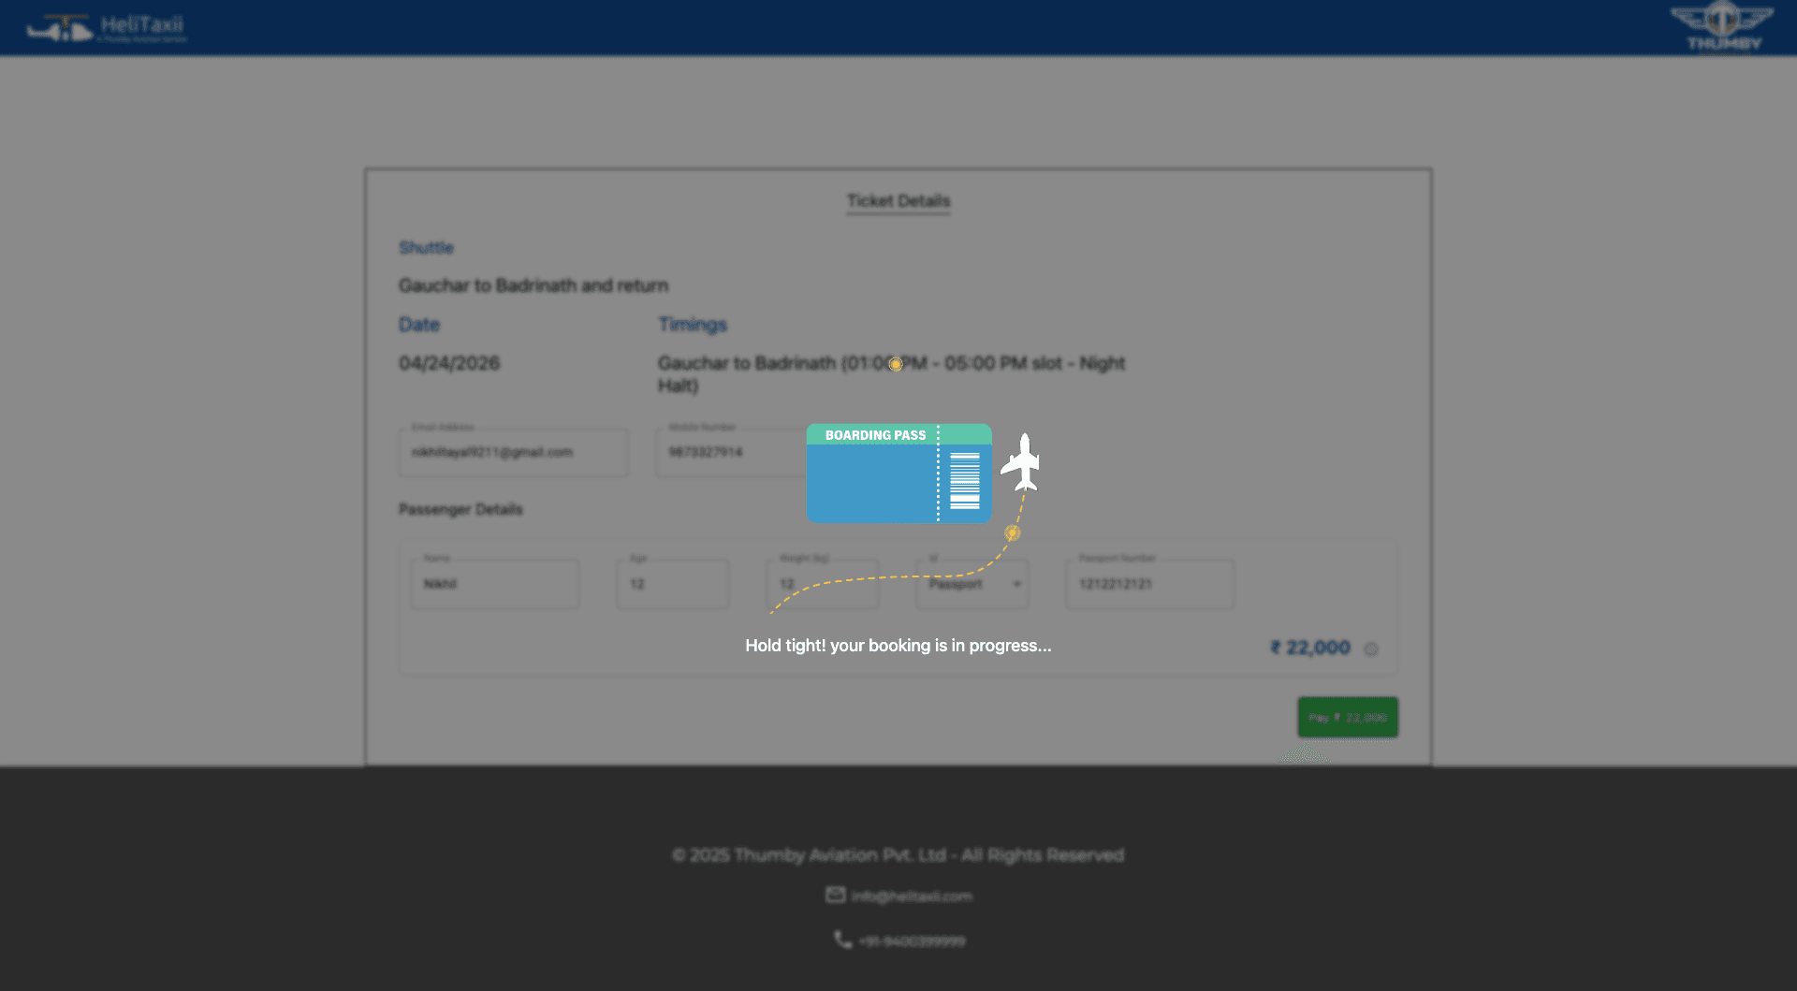Screen dimensions: 1797x991
Task: Click the Ticket Details heading
Action: [898, 200]
